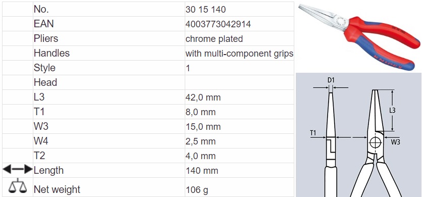Click the Head row label
Viewport: 422px width, 197px height.
coord(45,82)
